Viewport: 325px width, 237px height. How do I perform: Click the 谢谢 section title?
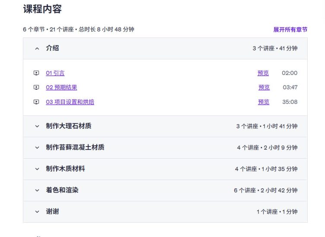[x=52, y=212]
